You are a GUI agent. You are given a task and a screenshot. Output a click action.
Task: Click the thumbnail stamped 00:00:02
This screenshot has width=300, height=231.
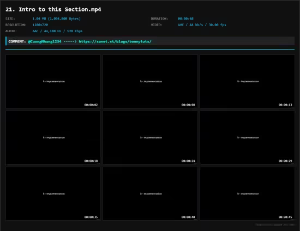[53, 81]
